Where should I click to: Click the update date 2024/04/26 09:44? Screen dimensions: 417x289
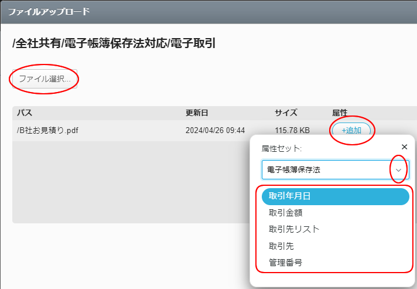tap(215, 130)
